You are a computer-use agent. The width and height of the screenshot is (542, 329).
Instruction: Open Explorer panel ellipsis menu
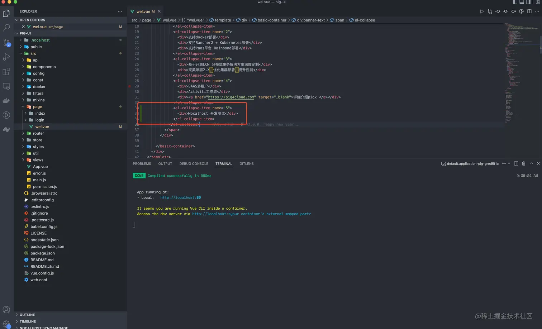click(120, 11)
